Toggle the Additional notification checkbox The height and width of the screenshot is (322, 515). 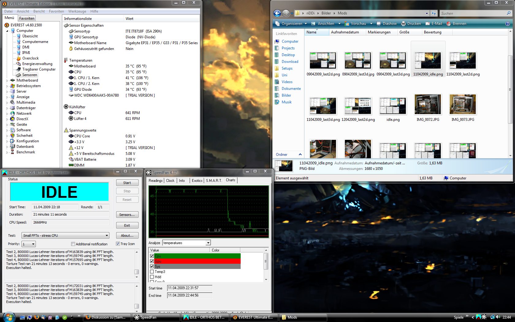click(73, 244)
